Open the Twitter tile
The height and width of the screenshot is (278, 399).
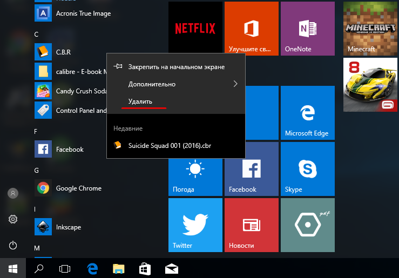(x=195, y=225)
